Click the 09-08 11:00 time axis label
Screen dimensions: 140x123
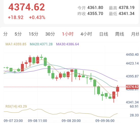click(x=37, y=121)
